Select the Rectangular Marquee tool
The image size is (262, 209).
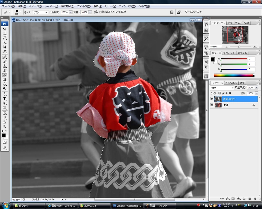[5, 33]
